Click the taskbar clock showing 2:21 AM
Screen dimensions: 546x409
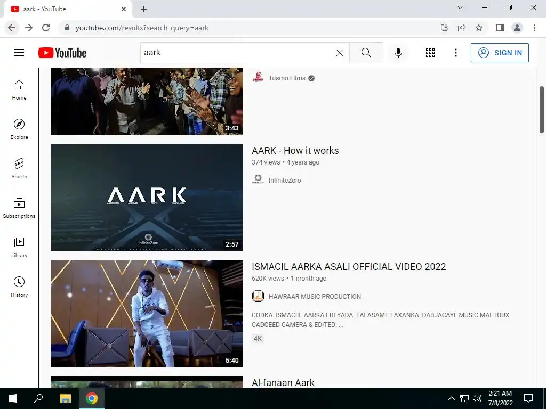500,398
